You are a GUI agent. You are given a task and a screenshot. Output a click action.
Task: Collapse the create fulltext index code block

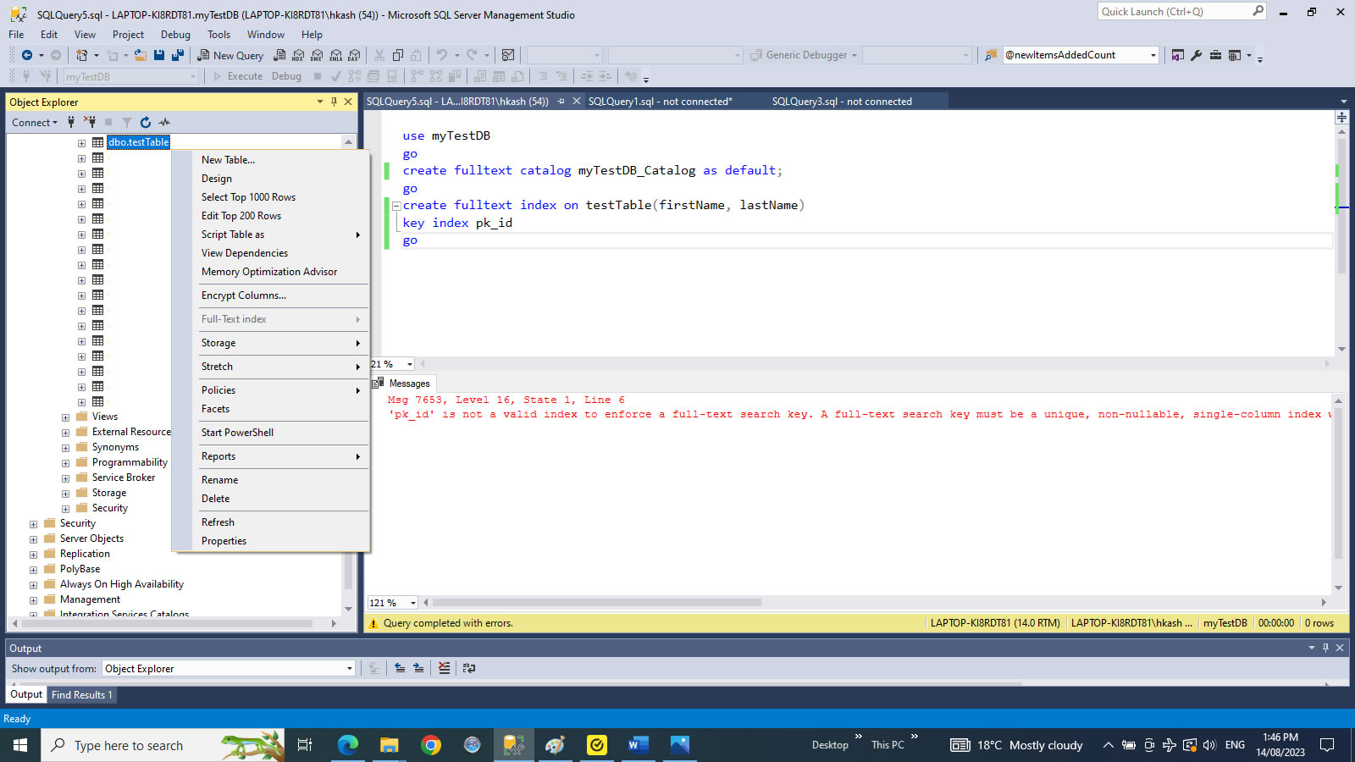[395, 206]
